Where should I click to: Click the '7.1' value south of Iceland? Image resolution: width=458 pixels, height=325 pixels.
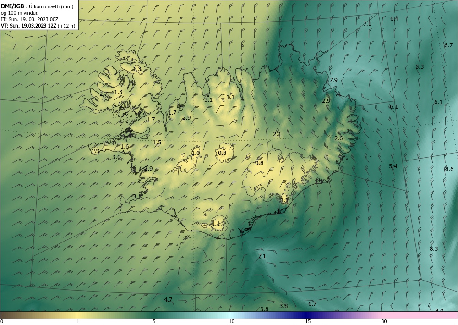(262, 256)
